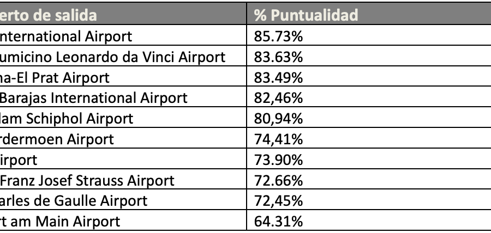
Task: Click the 80,94% punctuality cell
Action: coord(369,118)
